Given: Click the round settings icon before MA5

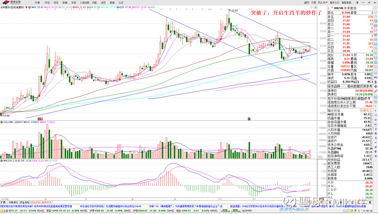Looking at the screenshot, I should click(x=29, y=8).
